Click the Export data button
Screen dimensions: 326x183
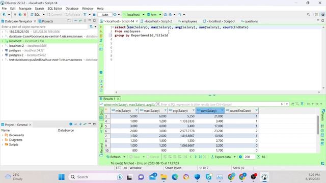(x=221, y=157)
